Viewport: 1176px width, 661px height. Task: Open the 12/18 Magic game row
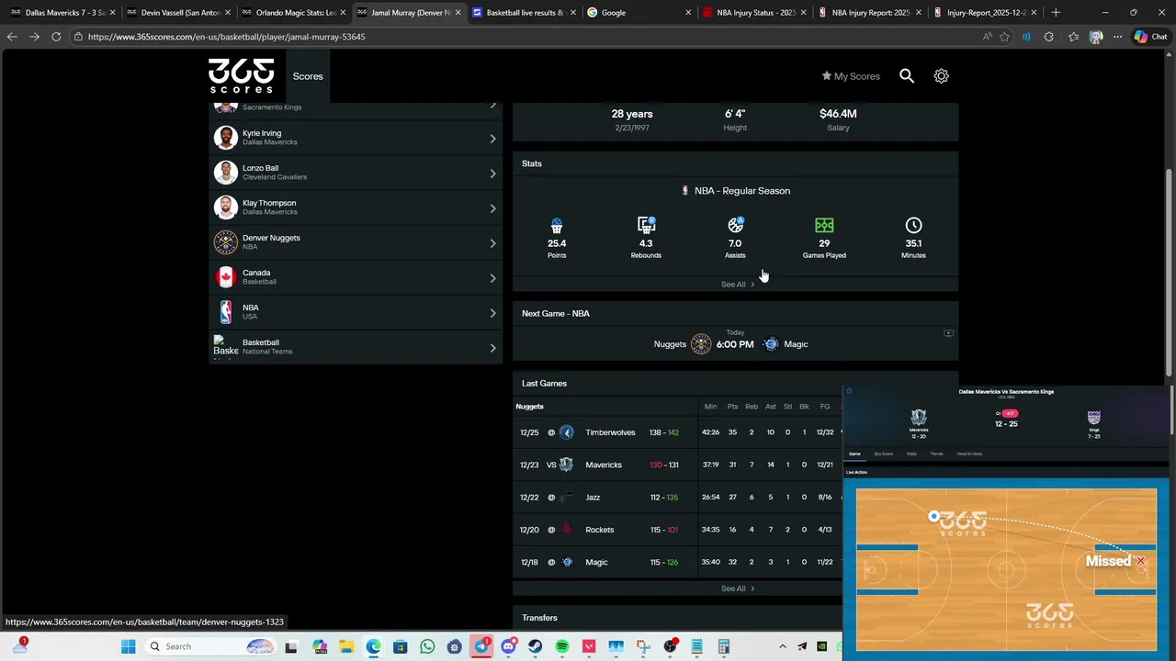(x=677, y=562)
